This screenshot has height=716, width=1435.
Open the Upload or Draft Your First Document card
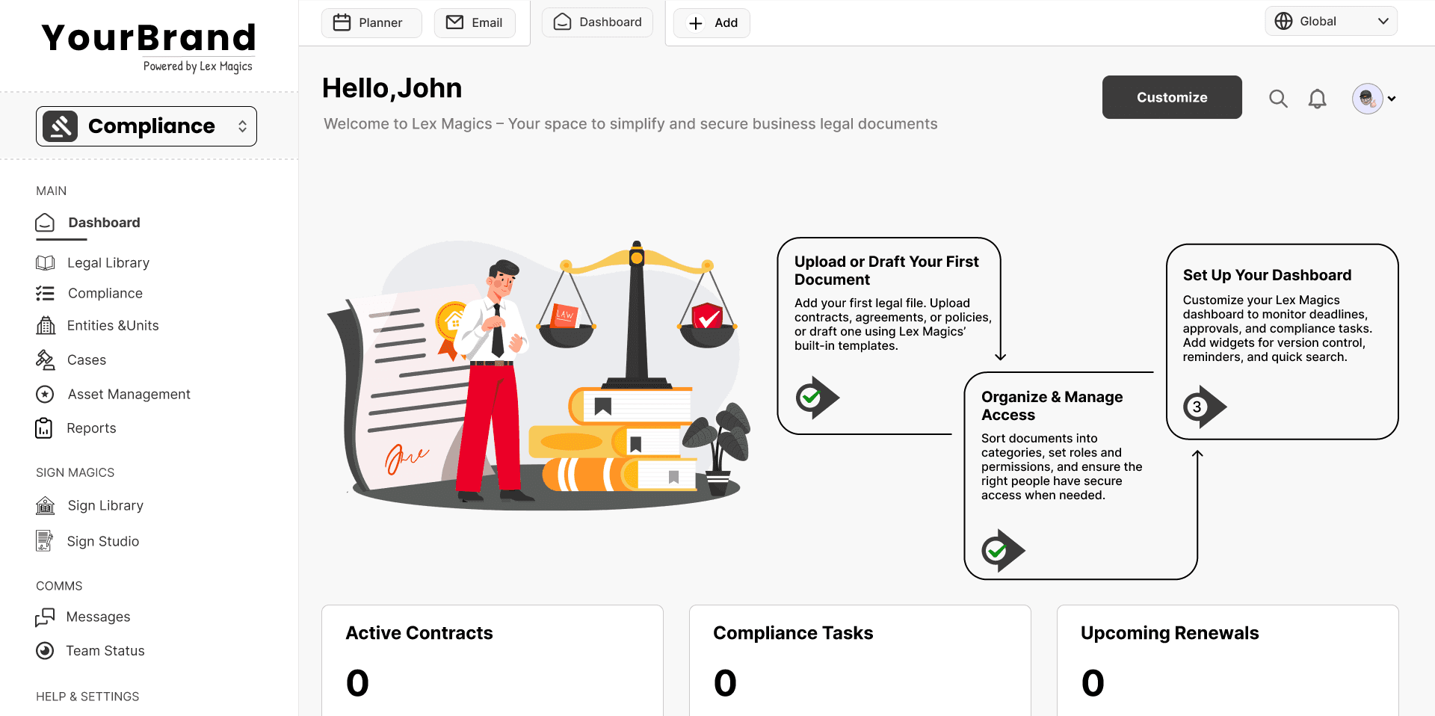tap(889, 336)
